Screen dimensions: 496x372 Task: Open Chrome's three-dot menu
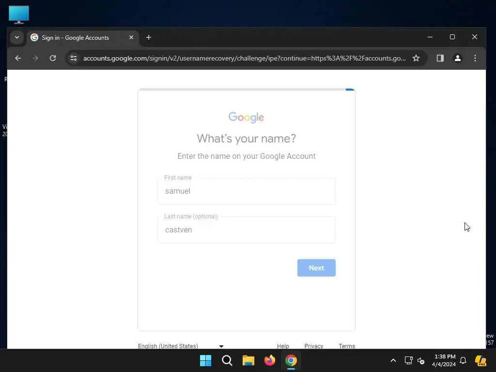pos(475,58)
